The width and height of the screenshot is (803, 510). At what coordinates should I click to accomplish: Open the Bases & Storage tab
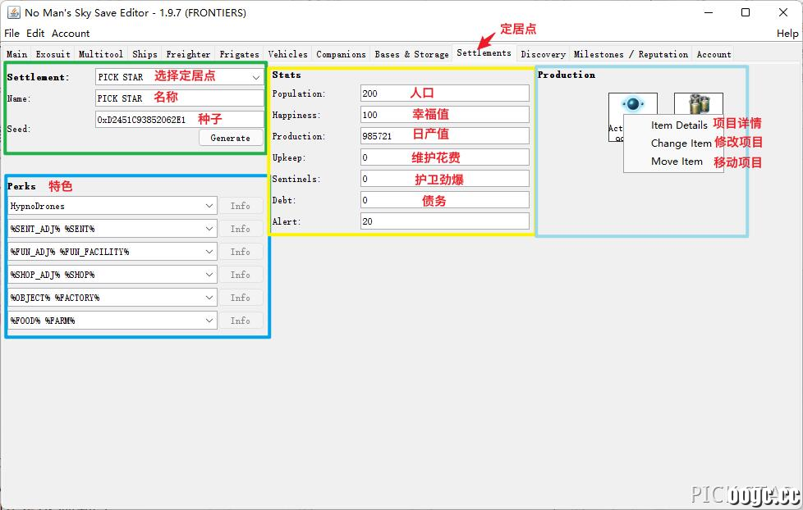coord(411,54)
